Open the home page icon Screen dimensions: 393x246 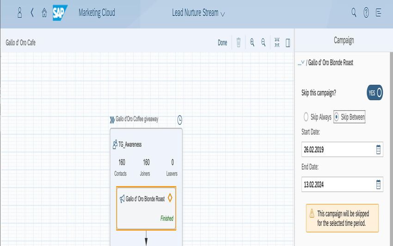(44, 13)
